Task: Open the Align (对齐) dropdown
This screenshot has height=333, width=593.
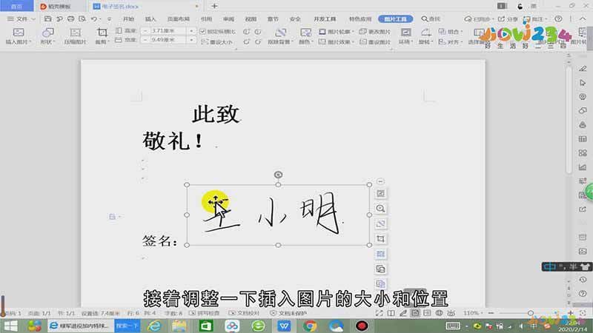Action: point(451,41)
